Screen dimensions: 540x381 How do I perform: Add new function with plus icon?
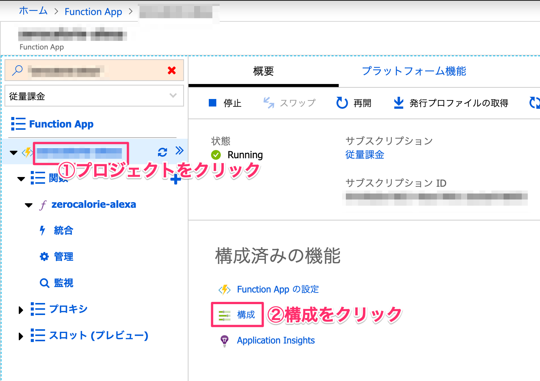[x=175, y=179]
